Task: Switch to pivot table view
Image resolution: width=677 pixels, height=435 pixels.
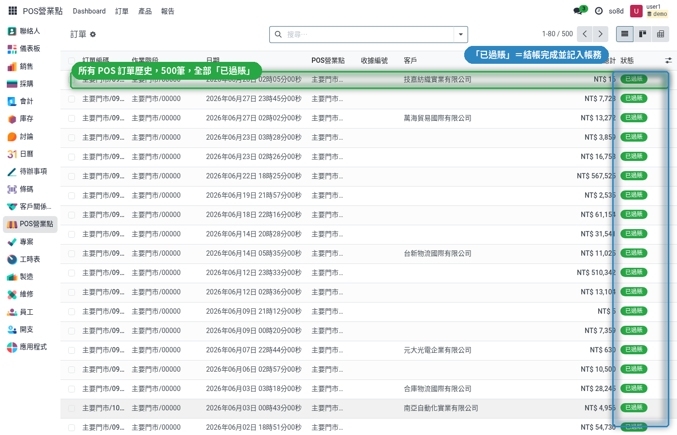Action: click(x=661, y=34)
